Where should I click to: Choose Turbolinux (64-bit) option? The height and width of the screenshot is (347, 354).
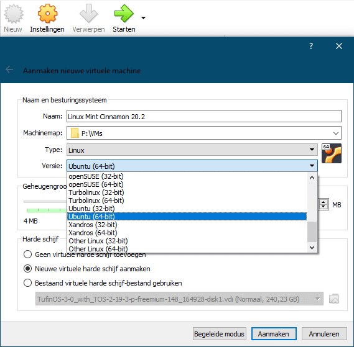pos(187,201)
